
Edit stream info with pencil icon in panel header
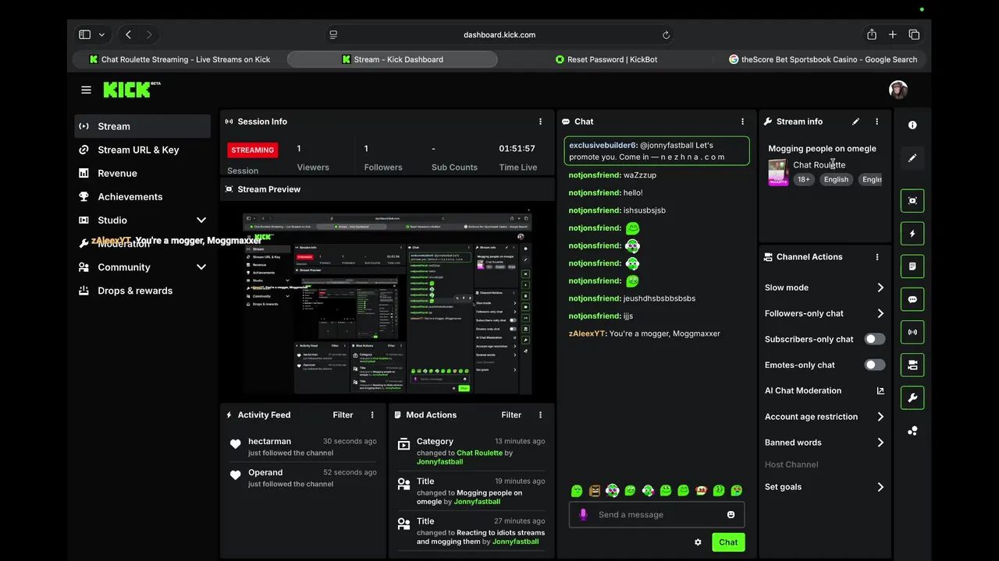pos(856,122)
